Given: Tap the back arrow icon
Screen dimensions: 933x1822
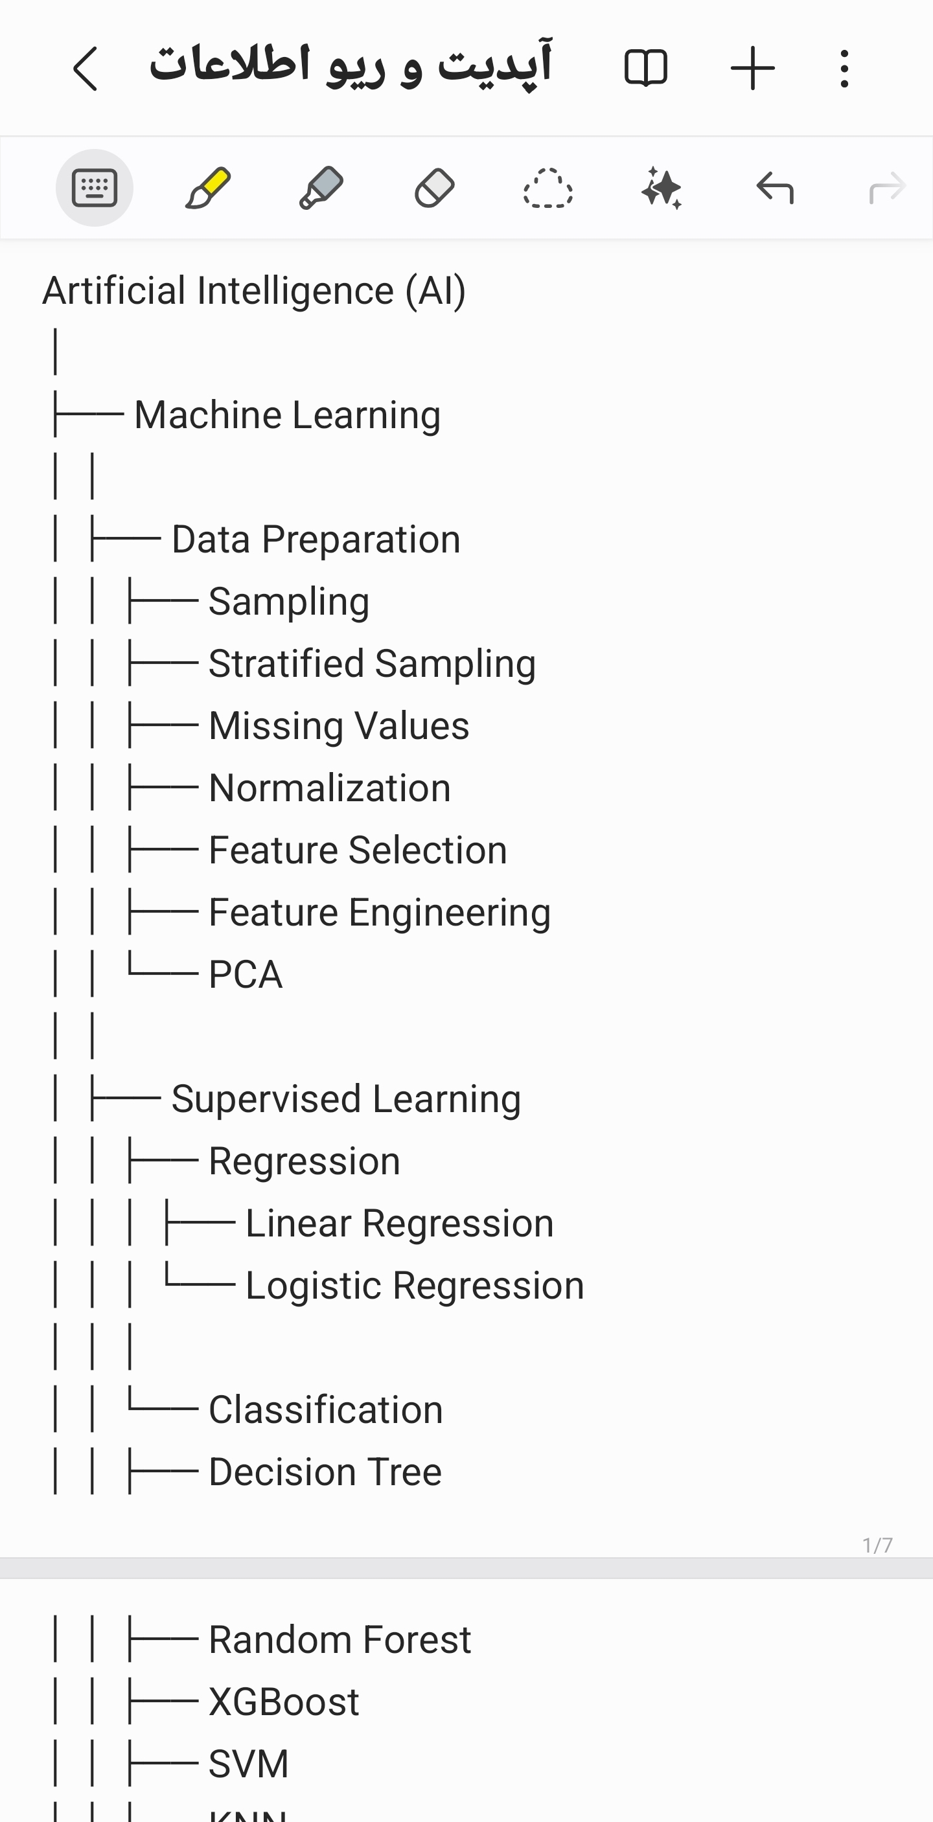Looking at the screenshot, I should click(85, 69).
